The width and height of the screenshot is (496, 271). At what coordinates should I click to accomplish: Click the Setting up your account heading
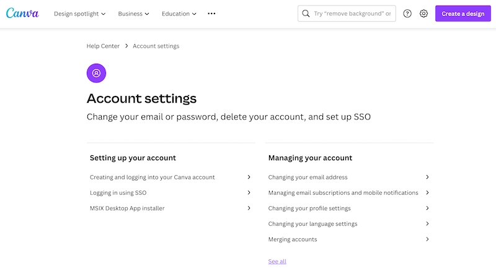[x=133, y=158]
